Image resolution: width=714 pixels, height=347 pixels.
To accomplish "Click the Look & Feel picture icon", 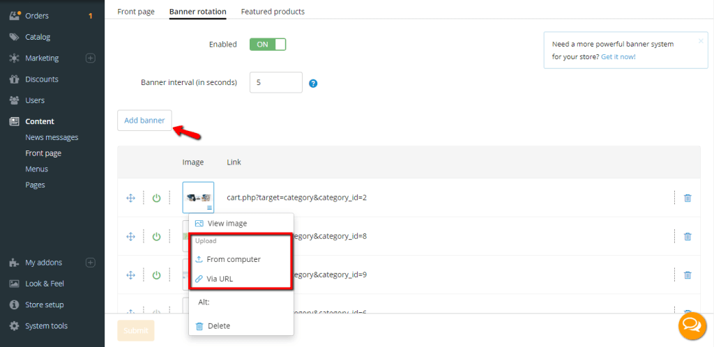I will (x=15, y=284).
